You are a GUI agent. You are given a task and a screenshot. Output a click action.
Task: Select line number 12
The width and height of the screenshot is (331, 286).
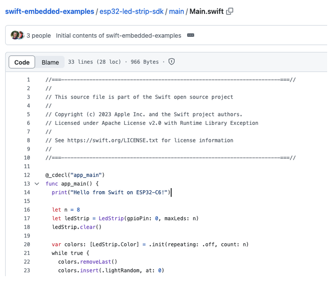27,175
